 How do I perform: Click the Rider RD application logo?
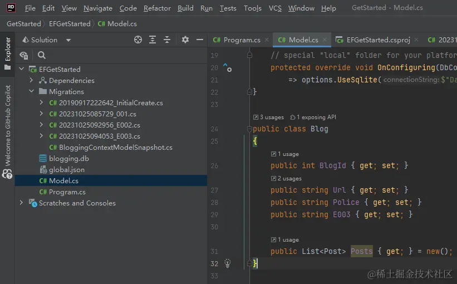click(x=11, y=7)
